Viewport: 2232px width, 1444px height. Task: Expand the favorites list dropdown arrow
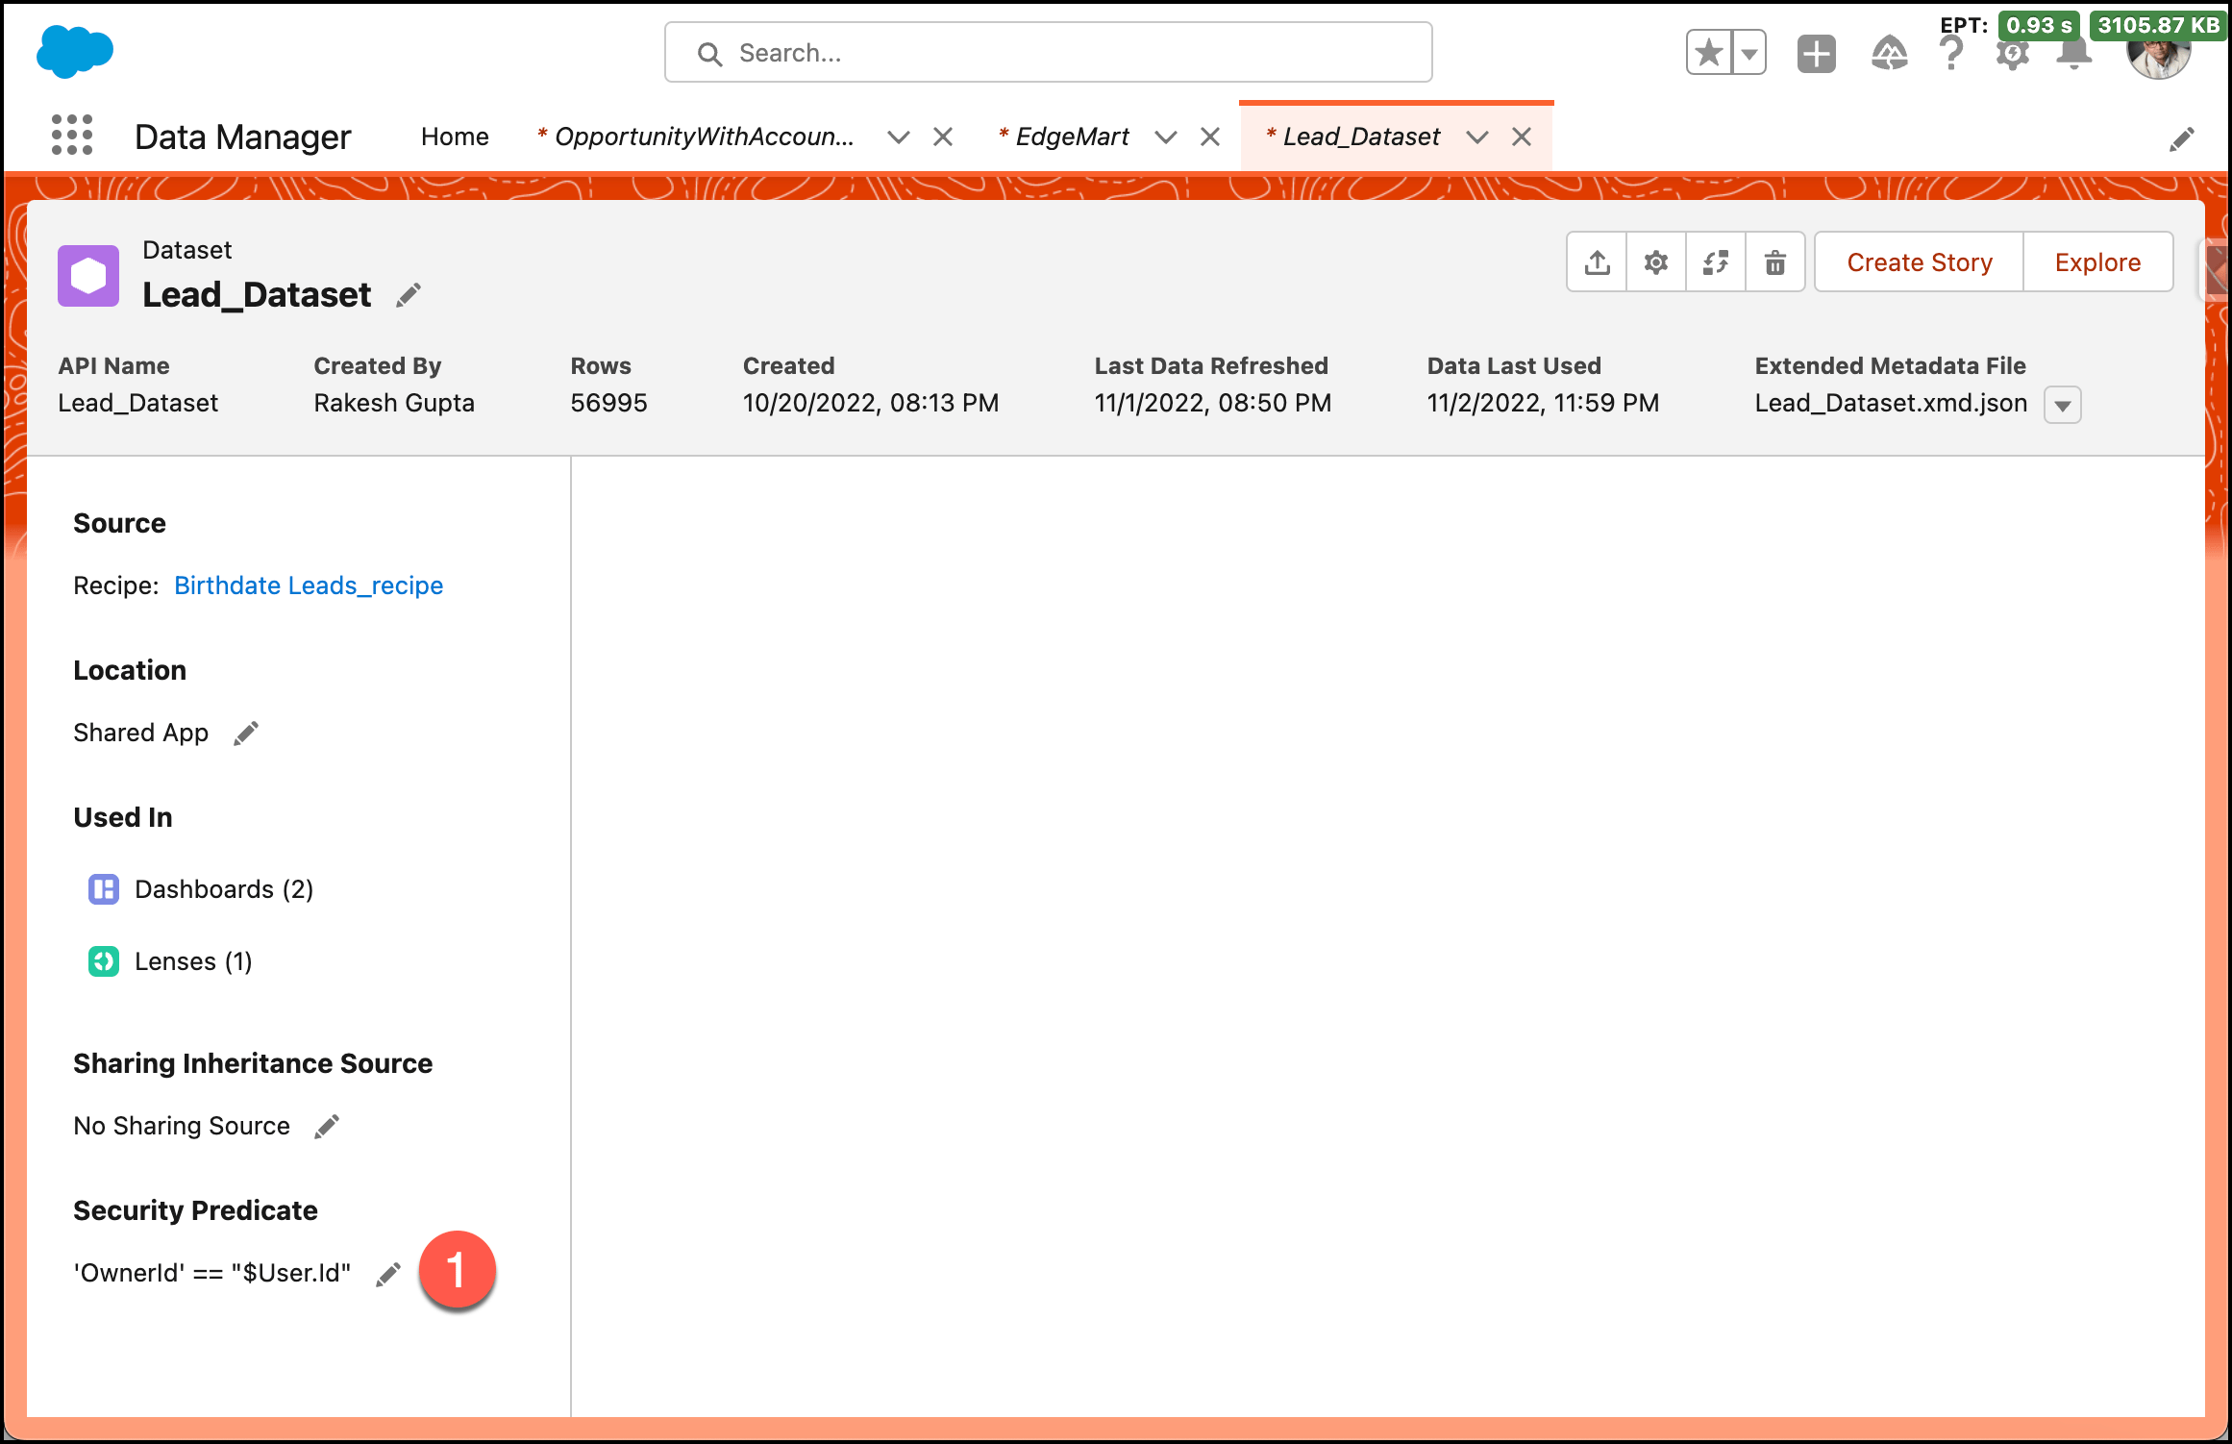1748,53
